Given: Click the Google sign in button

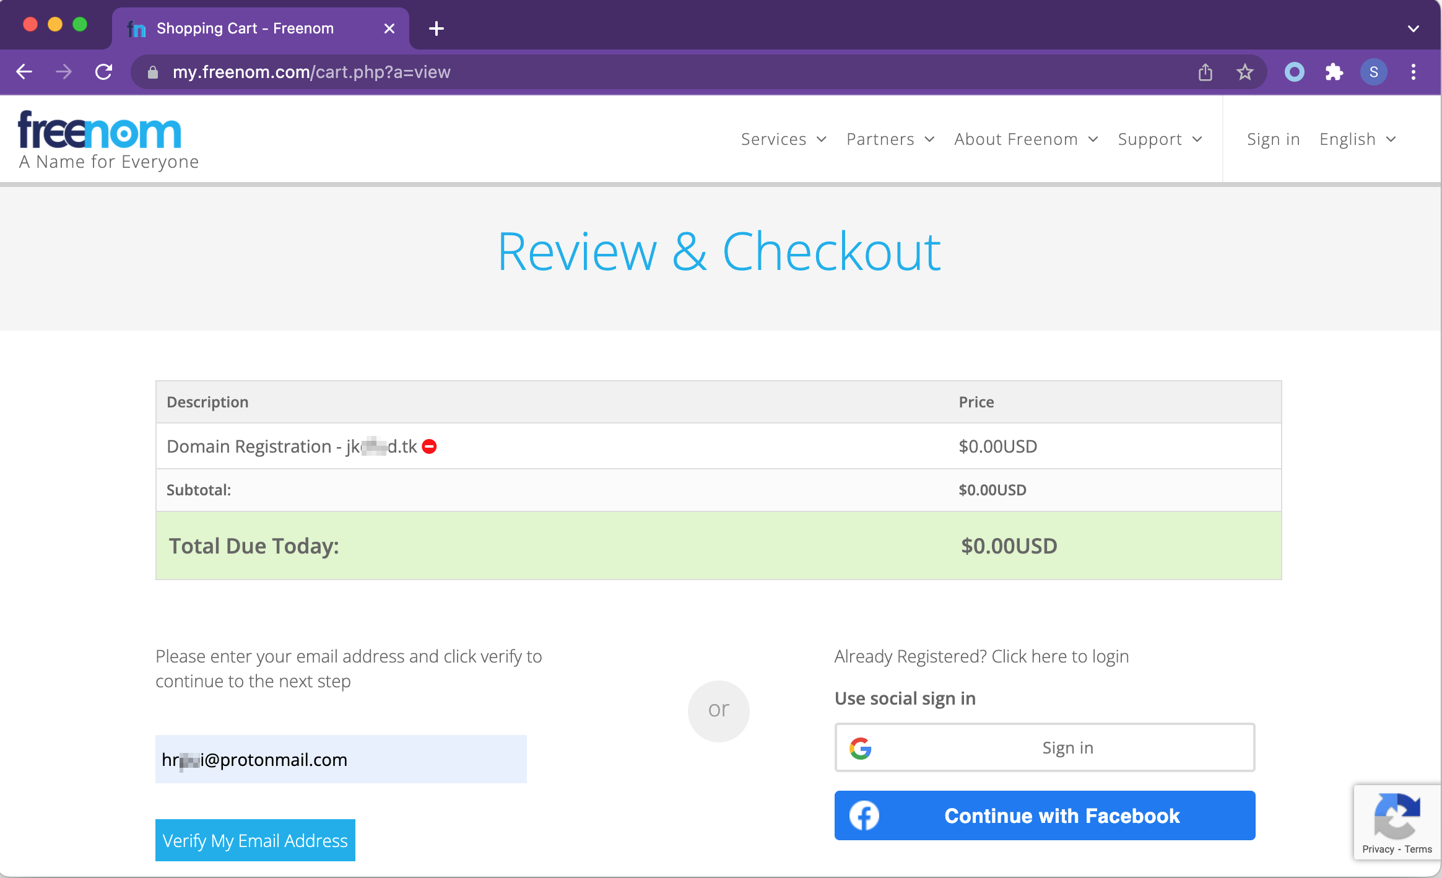Looking at the screenshot, I should (x=1045, y=747).
